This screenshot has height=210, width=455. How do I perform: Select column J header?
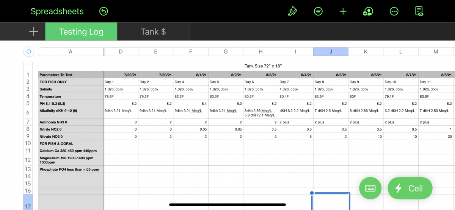[331, 52]
